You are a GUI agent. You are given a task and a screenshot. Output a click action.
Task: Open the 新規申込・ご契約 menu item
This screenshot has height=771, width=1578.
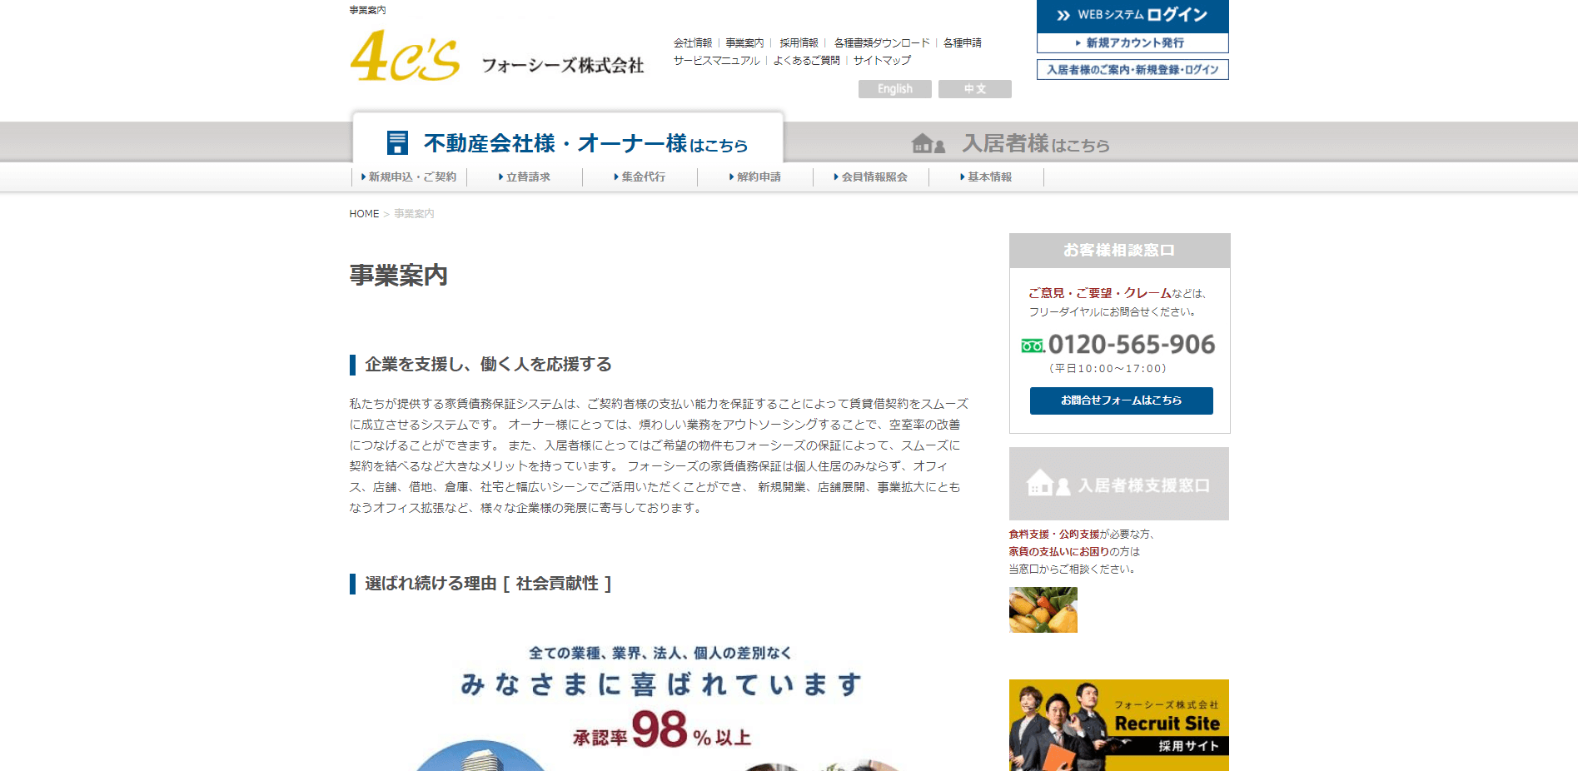coord(409,177)
